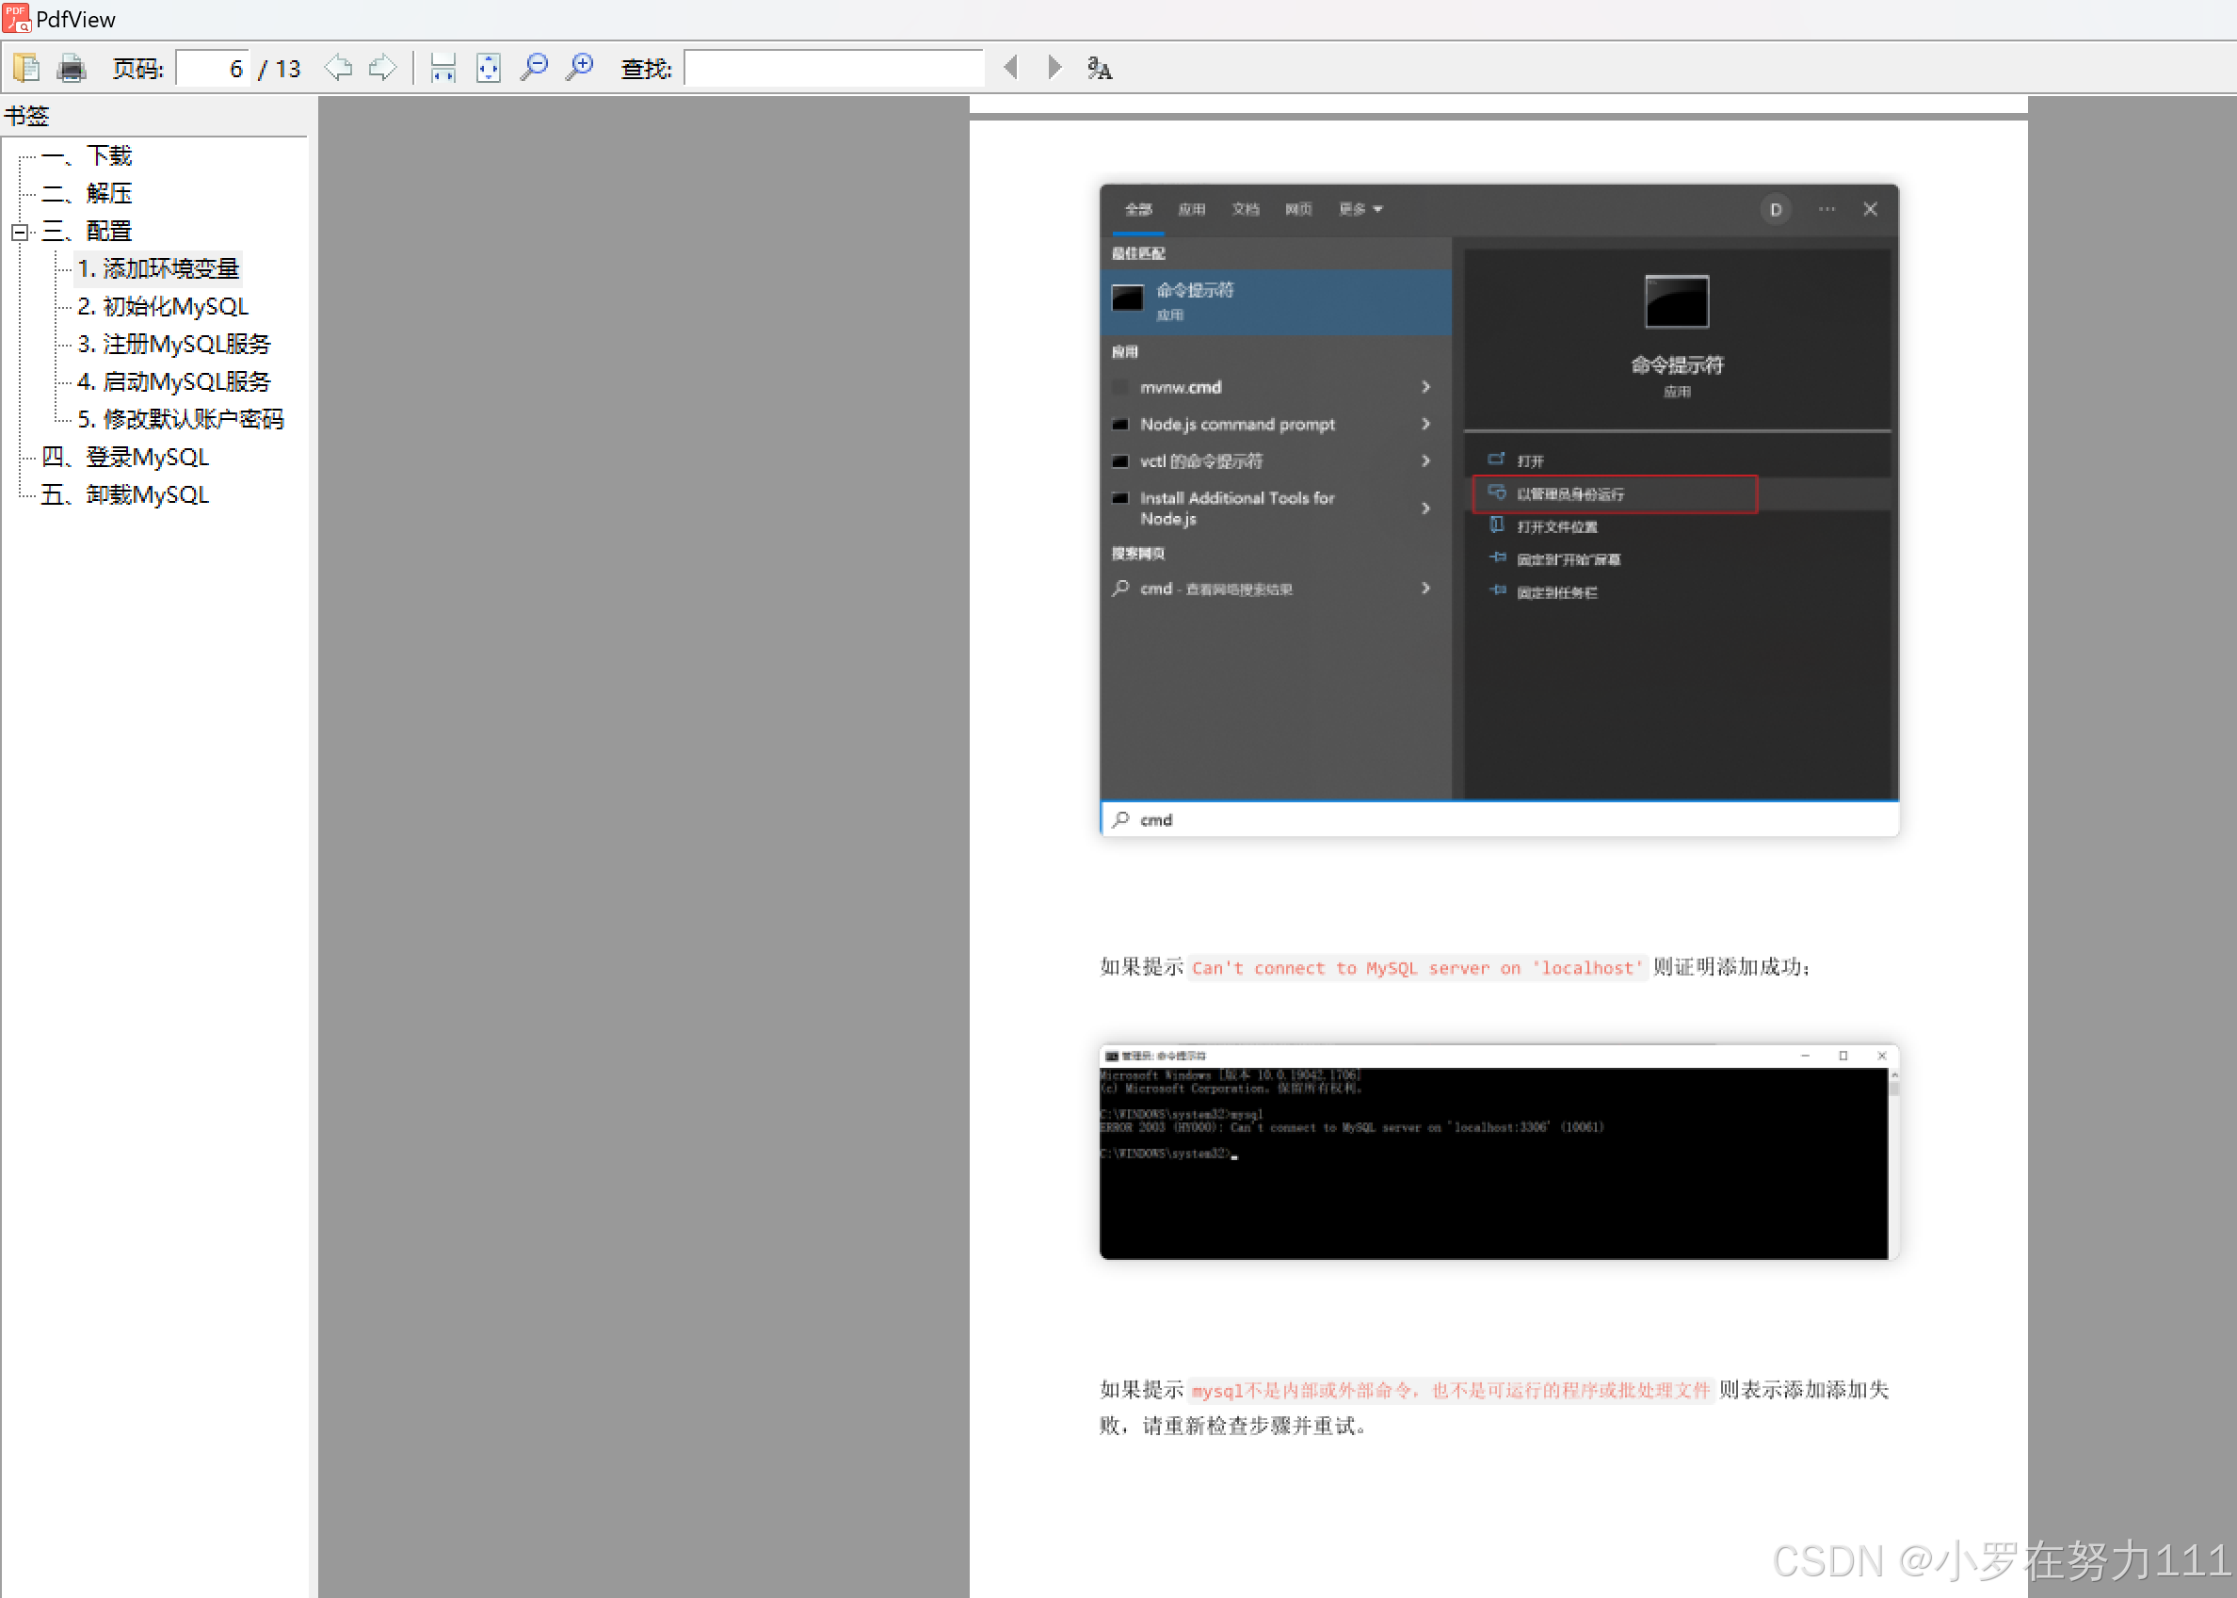2237x1598 pixels.
Task: Click the fit width icon
Action: [x=443, y=68]
